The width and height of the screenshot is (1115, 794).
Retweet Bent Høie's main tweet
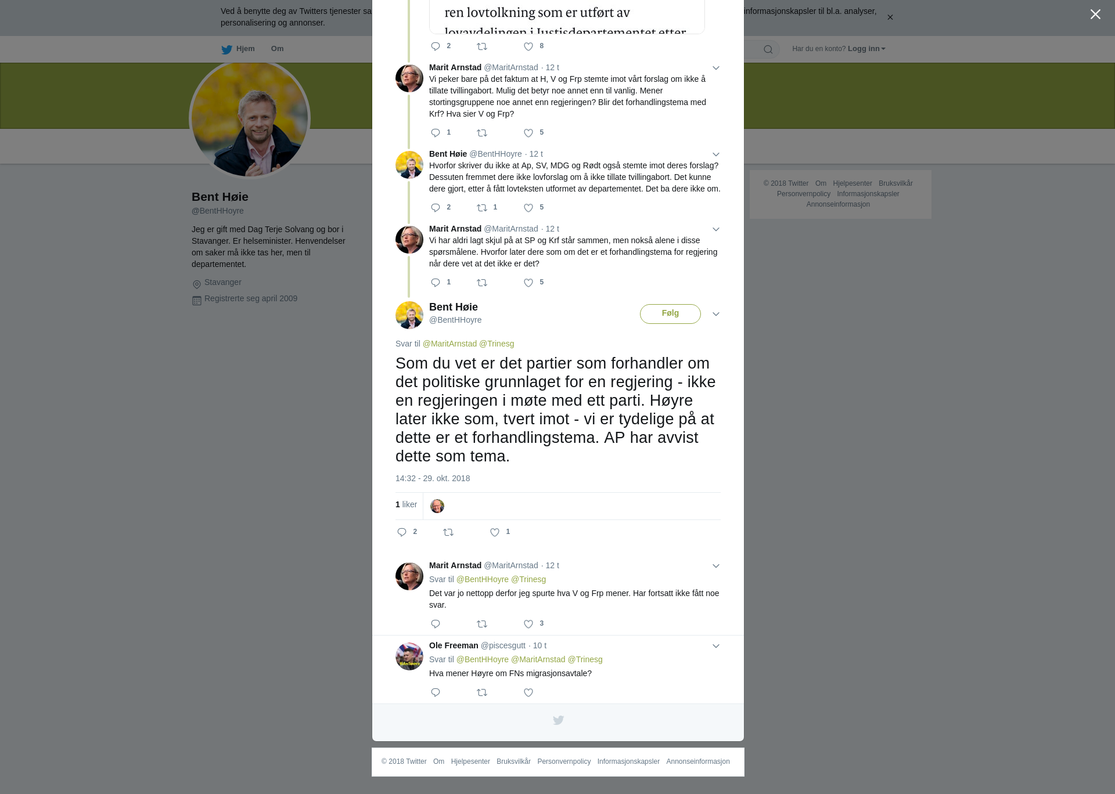pos(448,532)
